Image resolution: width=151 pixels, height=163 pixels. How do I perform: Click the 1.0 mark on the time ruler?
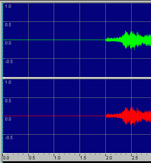point(57,158)
